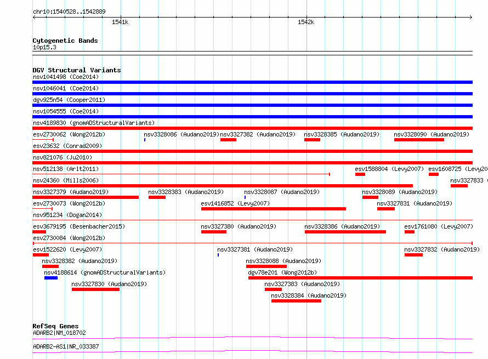Select esv2730073 (Wong2012b) variant
The height and width of the screenshot is (359, 488).
(69, 203)
